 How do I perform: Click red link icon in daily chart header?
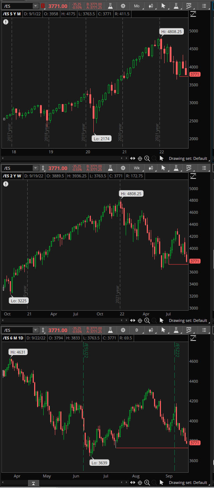point(44,330)
